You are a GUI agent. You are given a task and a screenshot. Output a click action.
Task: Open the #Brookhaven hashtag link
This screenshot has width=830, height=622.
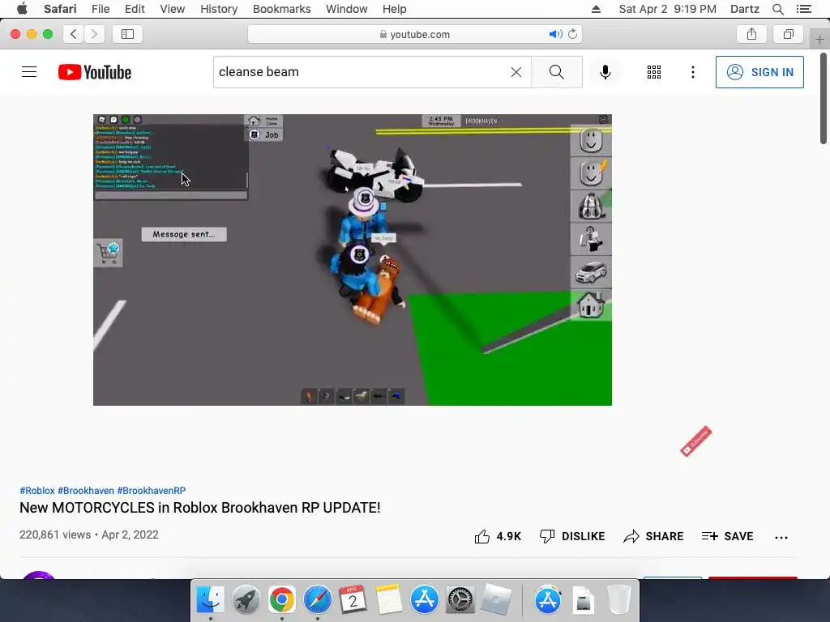pos(86,490)
